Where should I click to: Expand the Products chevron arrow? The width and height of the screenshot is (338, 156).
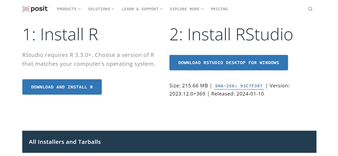[x=79, y=9]
